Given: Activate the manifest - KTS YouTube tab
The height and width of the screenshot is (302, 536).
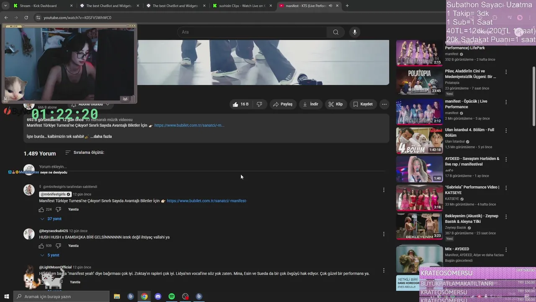Looking at the screenshot, I should [x=309, y=6].
